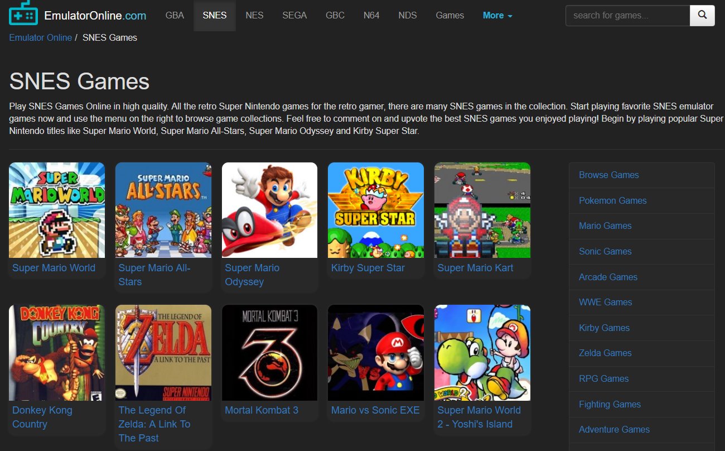Open the Donkey Kong Country cover image
725x451 pixels.
click(x=57, y=352)
